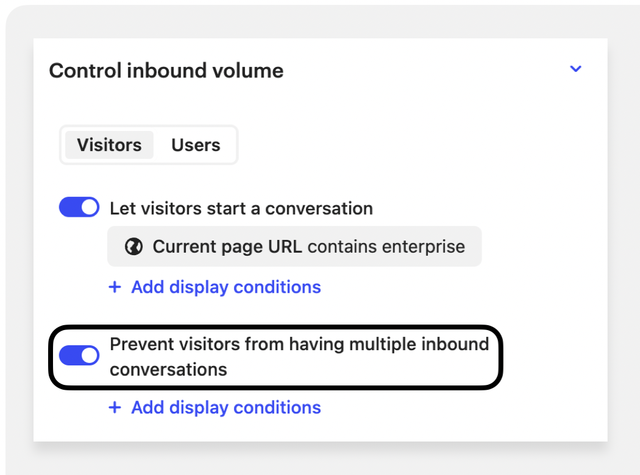Screen dimensions: 640x475
Task: Click the blue track of the Prevent visitors switch
Action: pos(69,356)
